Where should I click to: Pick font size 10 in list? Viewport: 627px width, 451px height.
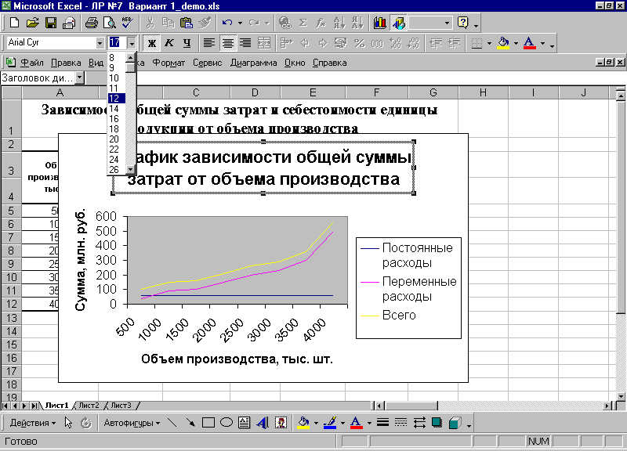coord(116,78)
